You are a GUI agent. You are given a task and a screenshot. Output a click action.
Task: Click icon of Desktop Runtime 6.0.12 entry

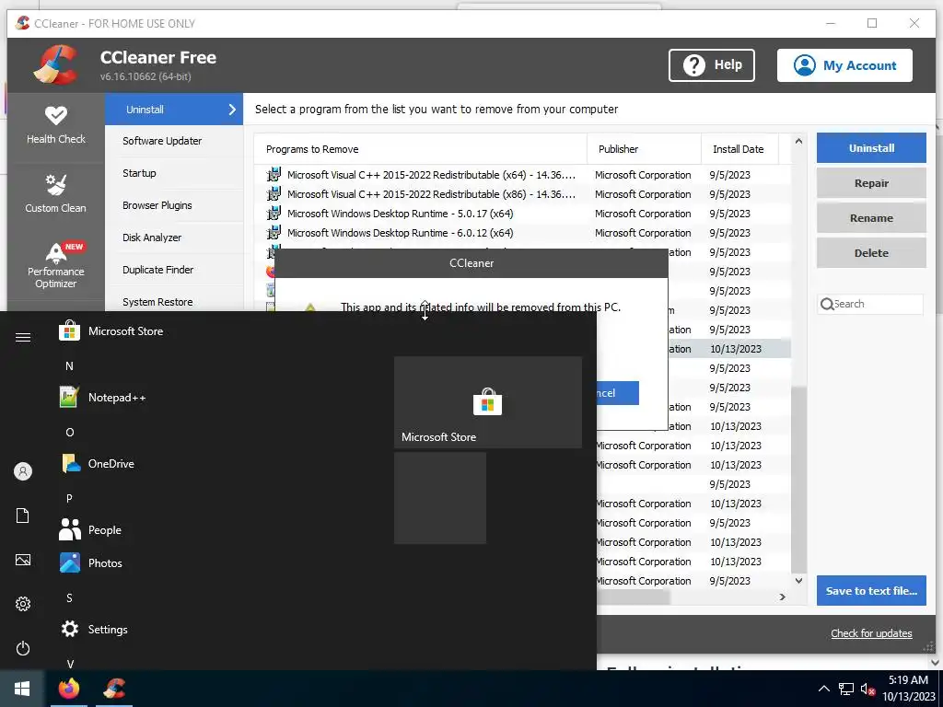[274, 233]
